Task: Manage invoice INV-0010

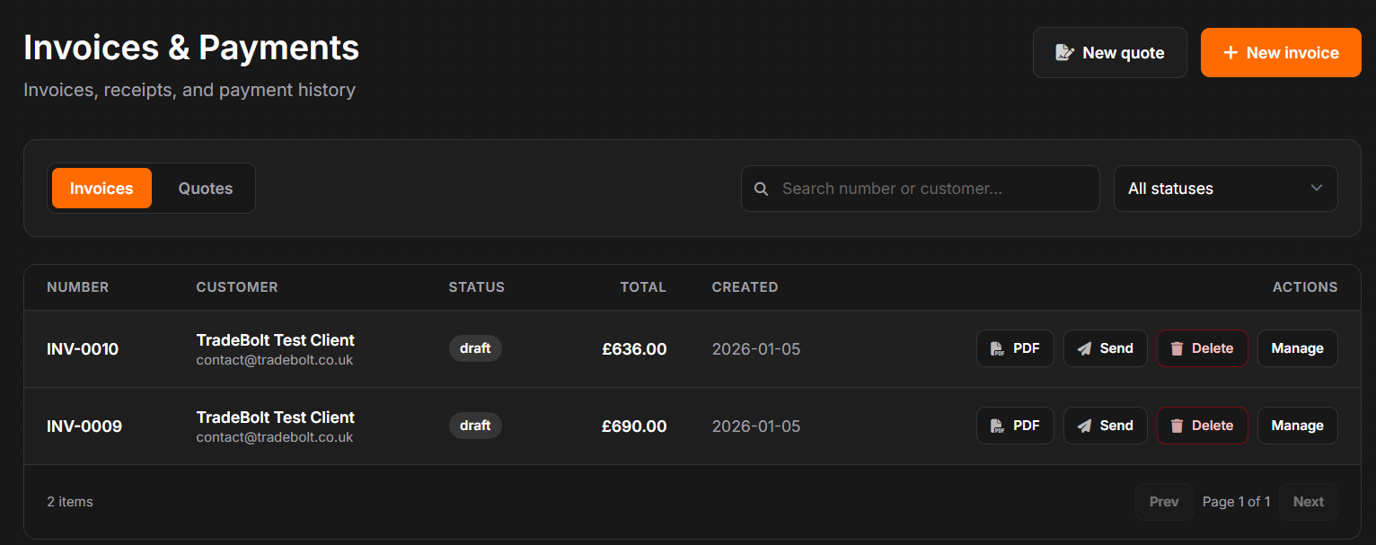Action: click(1297, 348)
